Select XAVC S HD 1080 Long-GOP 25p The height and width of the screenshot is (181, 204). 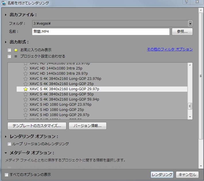(102, 110)
